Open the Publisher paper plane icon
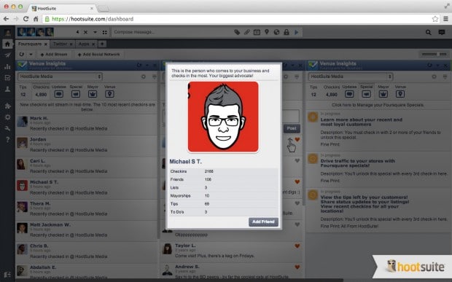452x282 pixels. point(7,55)
